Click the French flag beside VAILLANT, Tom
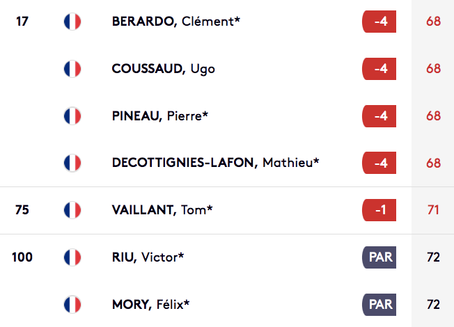The height and width of the screenshot is (327, 454). 72,210
